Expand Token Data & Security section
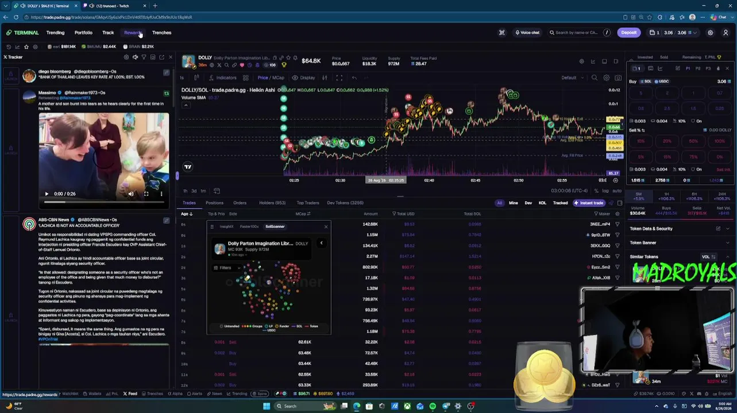 [680, 229]
